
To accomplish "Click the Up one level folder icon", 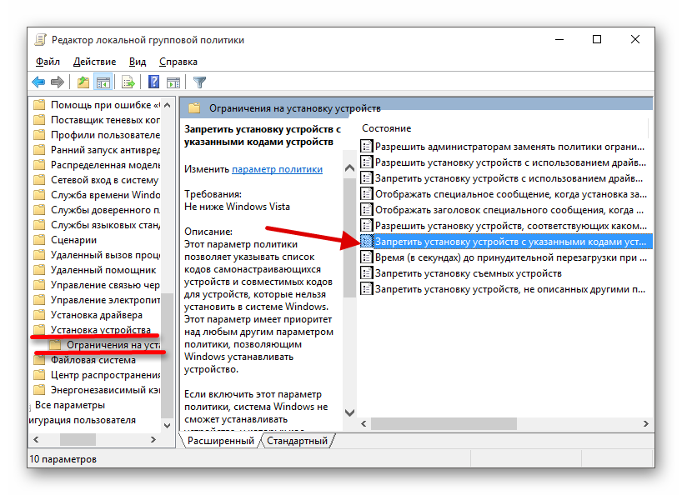I will click(x=83, y=82).
